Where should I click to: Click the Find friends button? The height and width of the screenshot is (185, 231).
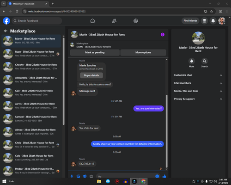190,21
